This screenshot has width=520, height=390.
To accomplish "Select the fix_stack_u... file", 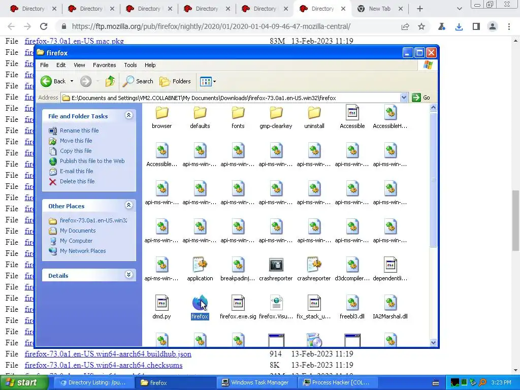I will tap(314, 303).
